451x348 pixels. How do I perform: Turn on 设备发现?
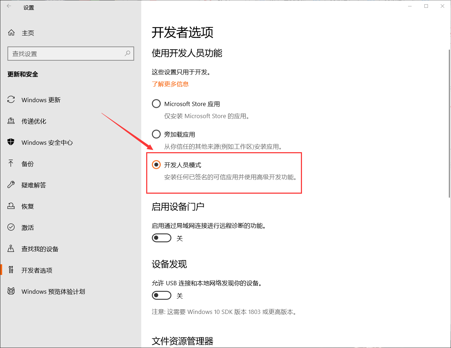[161, 295]
